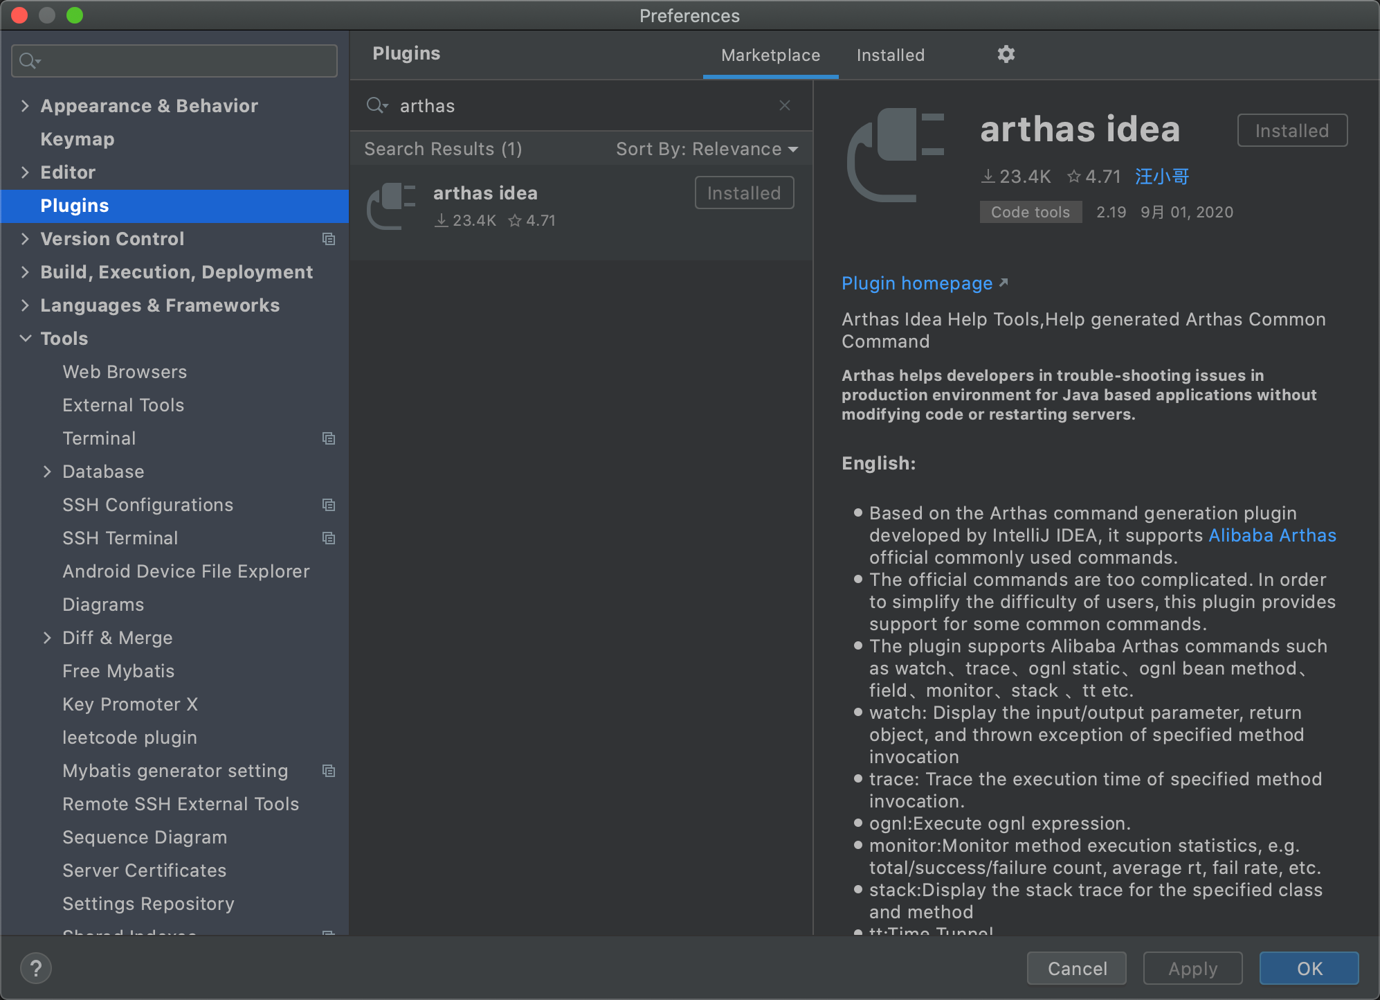Screen dimensions: 1380x1000
Task: Click the copy icon beside Terminal
Action: (329, 438)
